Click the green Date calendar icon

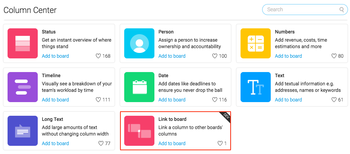coord(139,87)
